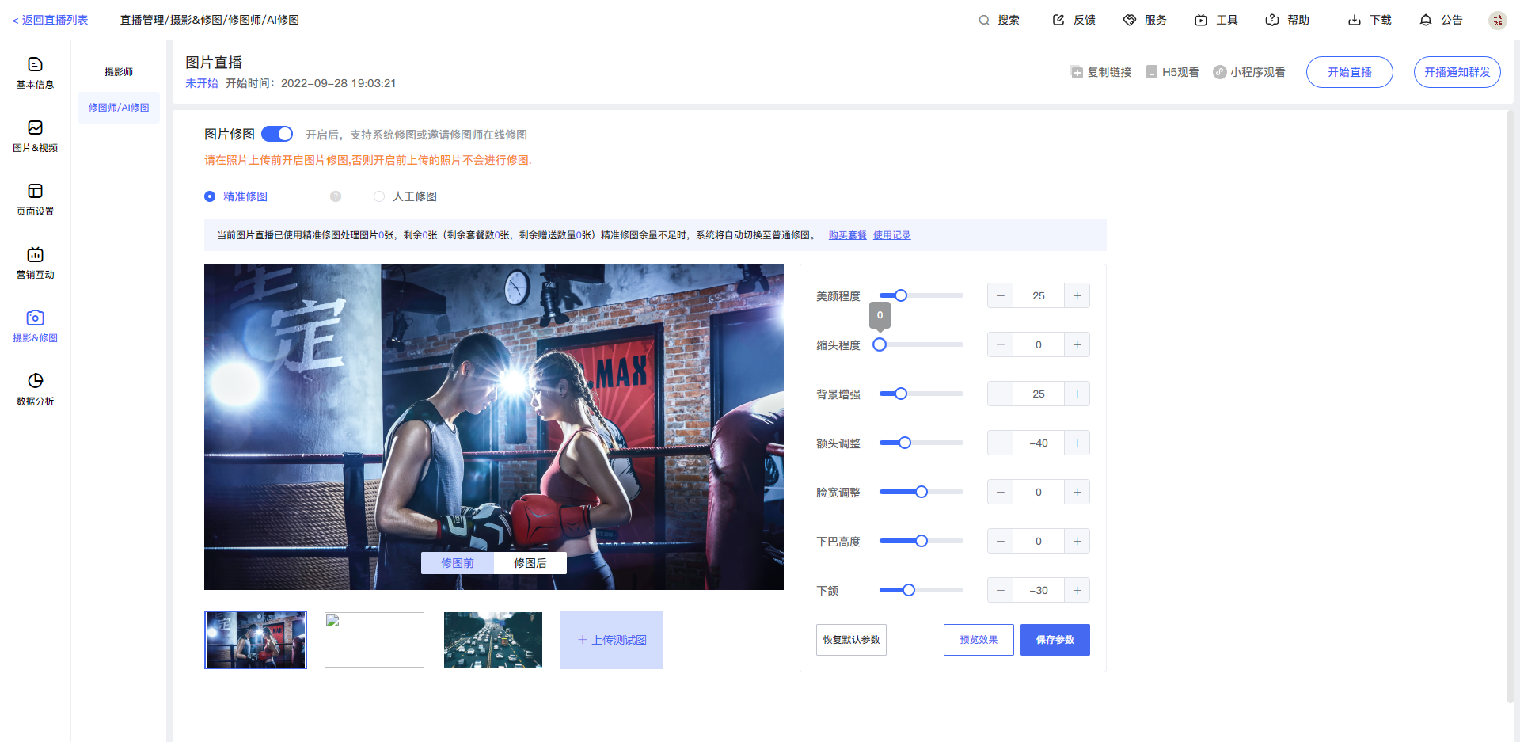Select 摄影师 submenu item
Screen dimensions: 1520x742
coord(119,72)
